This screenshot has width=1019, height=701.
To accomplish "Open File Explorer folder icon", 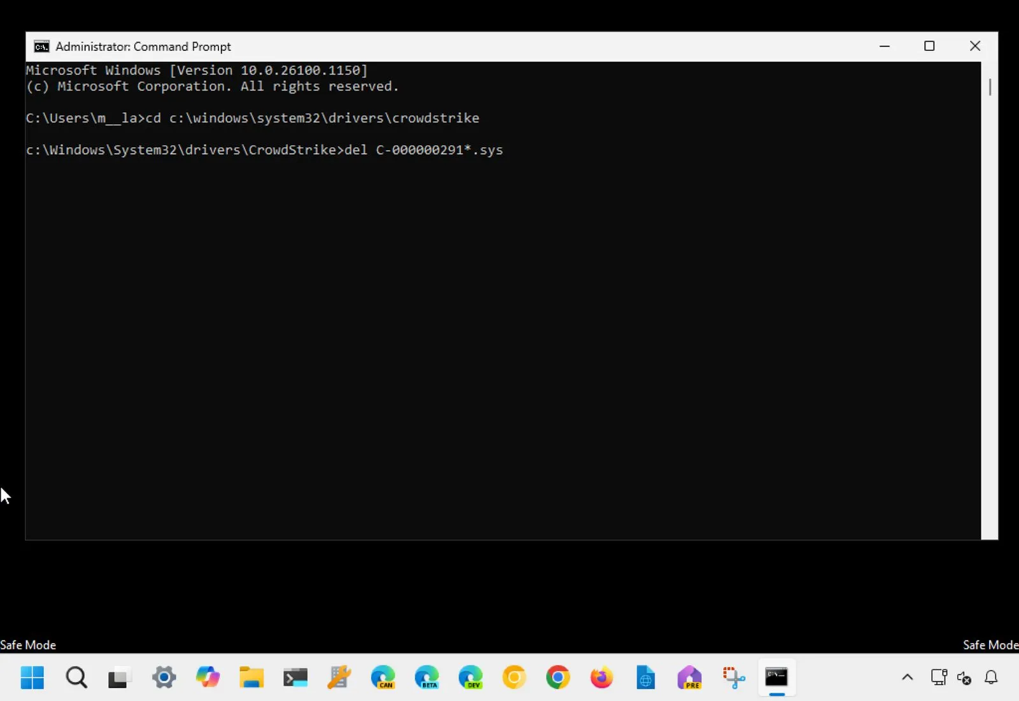I will coord(252,677).
